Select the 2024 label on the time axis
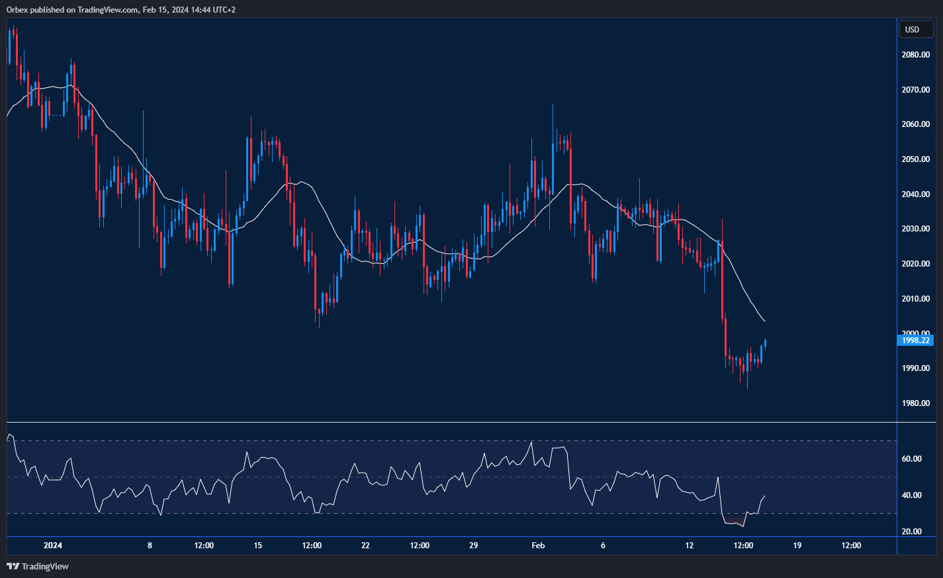Screen dimensions: 943x578 (52, 545)
